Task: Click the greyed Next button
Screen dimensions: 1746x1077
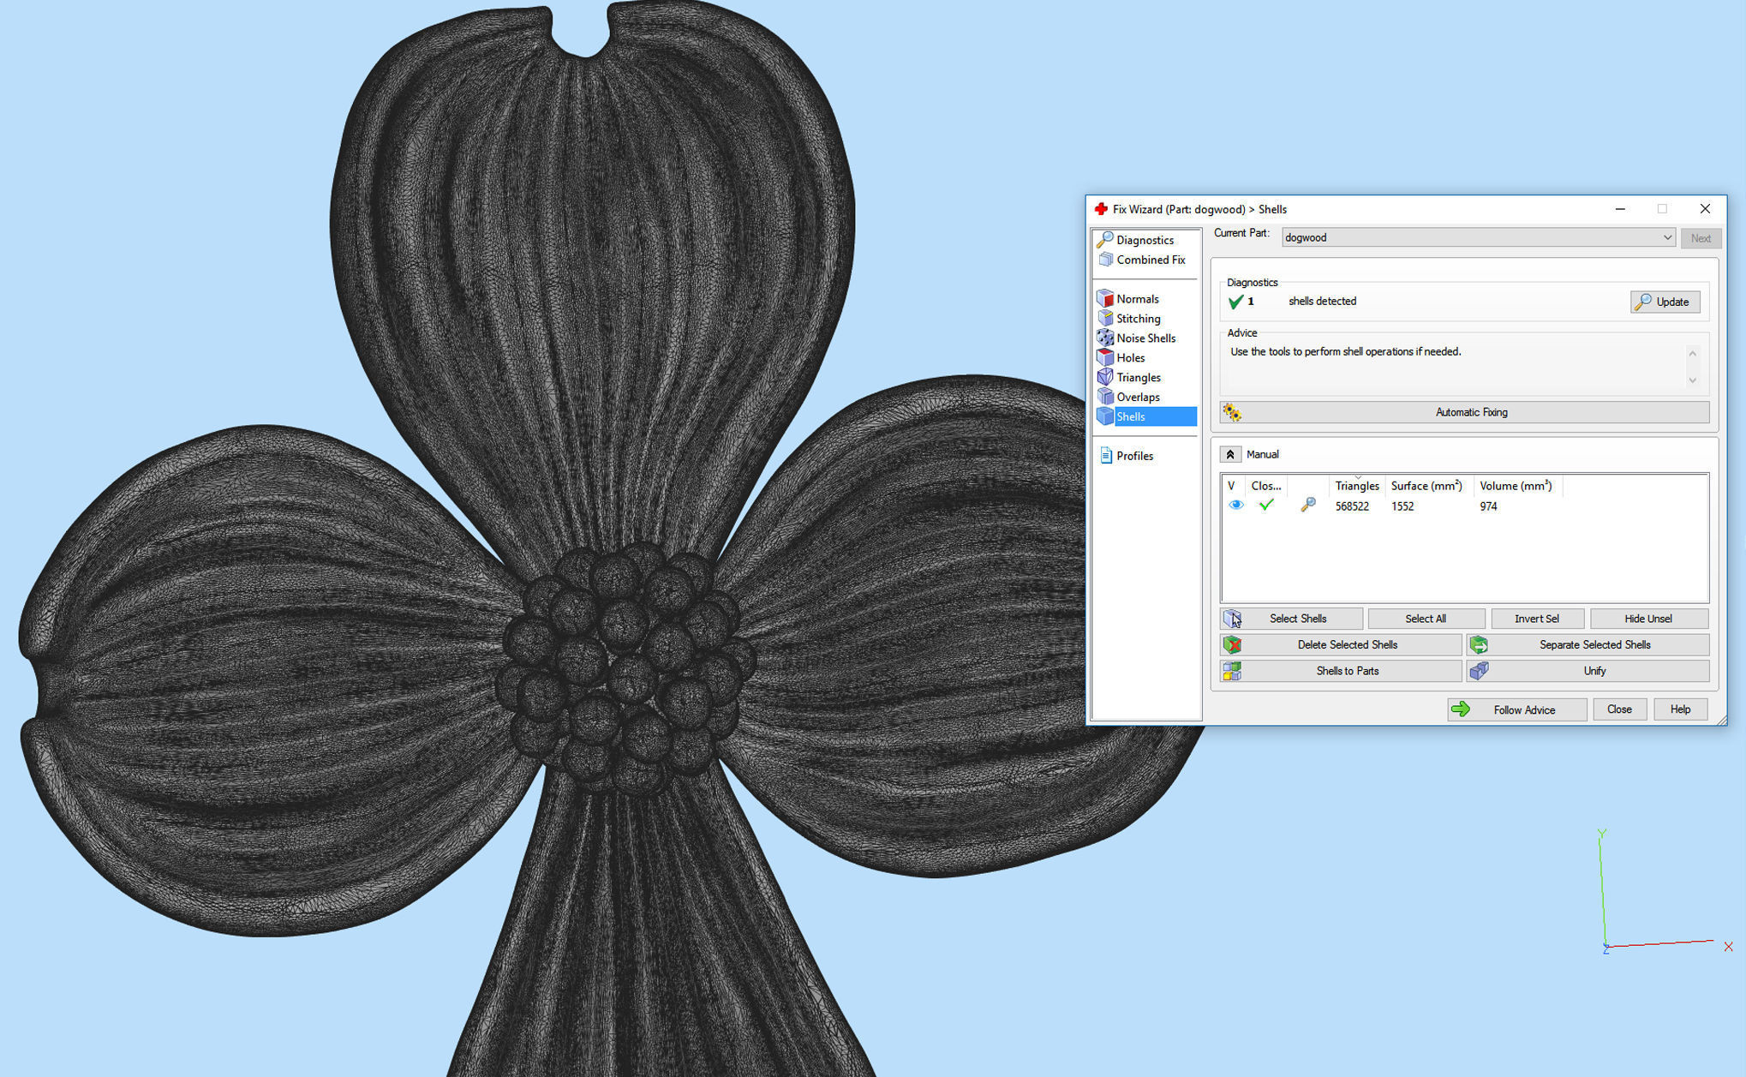Action: [x=1701, y=238]
